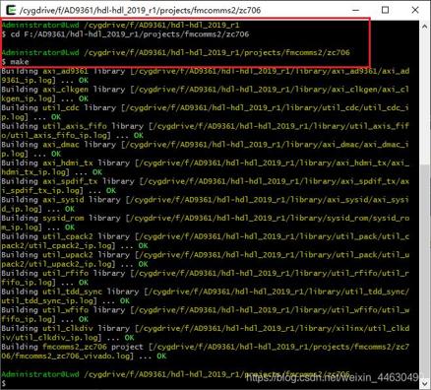Viewport: 431px width, 390px height.
Task: Minimize the Cygwin terminal window
Action: (355, 10)
